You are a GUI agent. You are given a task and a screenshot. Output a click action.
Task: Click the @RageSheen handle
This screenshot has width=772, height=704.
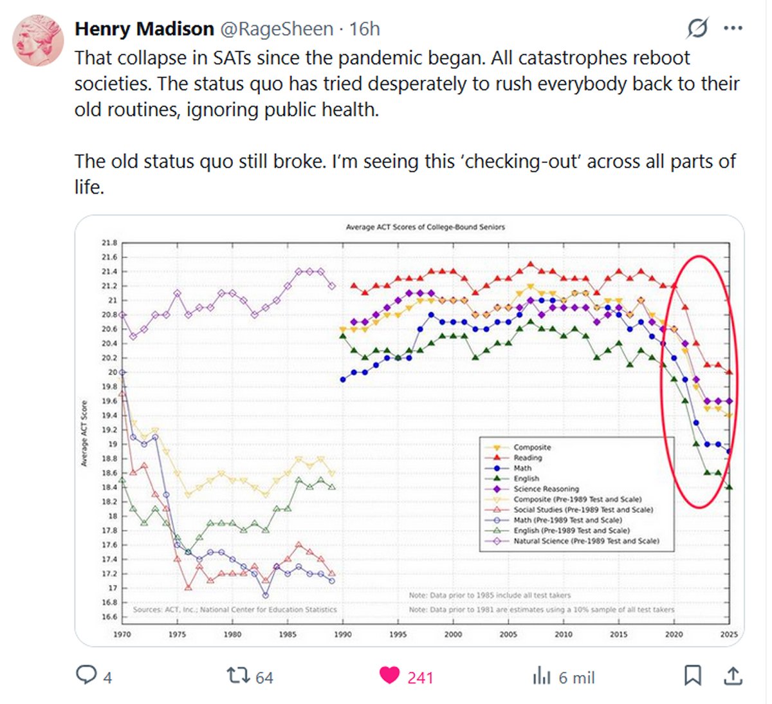[277, 29]
